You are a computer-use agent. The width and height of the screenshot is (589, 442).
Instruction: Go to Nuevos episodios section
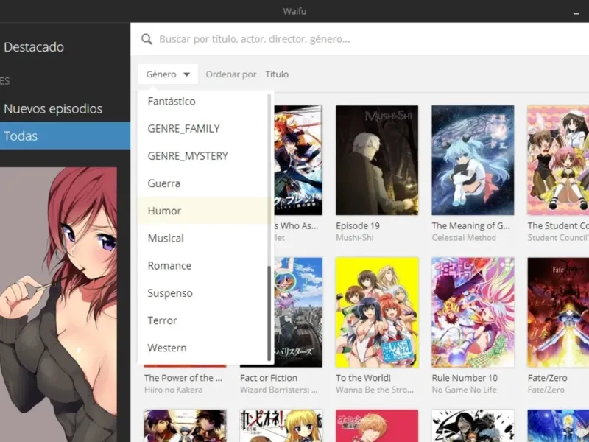[x=53, y=108]
